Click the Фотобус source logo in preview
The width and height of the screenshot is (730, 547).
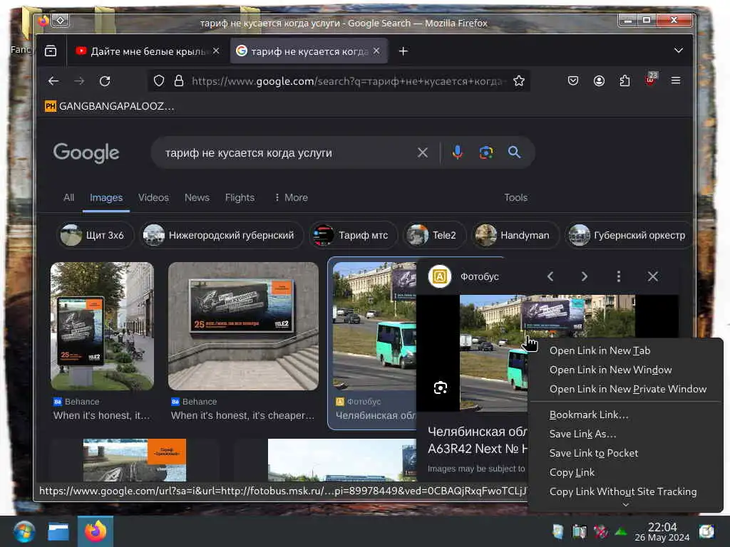click(x=440, y=277)
